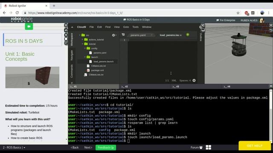Screen dimensions: 273x153
Task: Open the Goto menu in the IDE
Action: [126, 27]
